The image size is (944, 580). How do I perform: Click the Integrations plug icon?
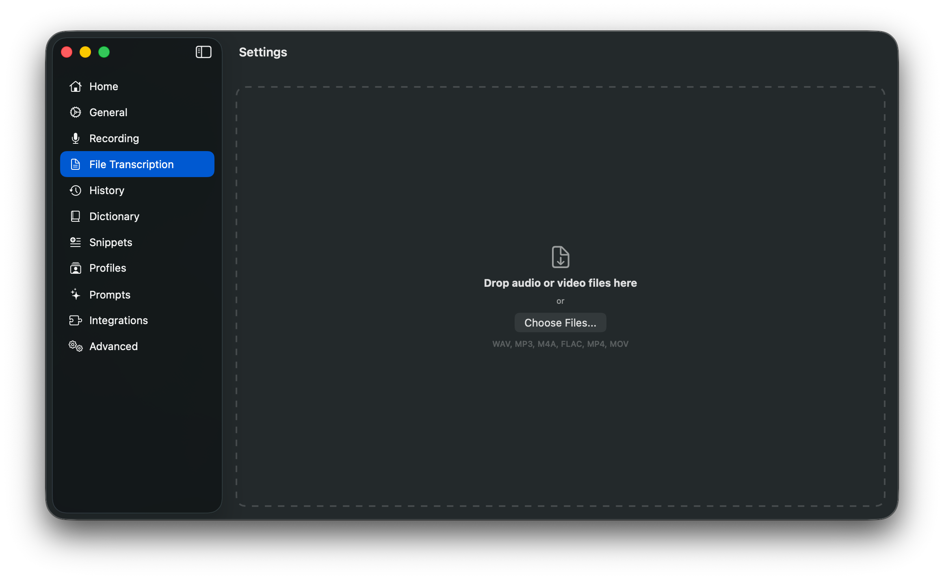[x=76, y=320]
